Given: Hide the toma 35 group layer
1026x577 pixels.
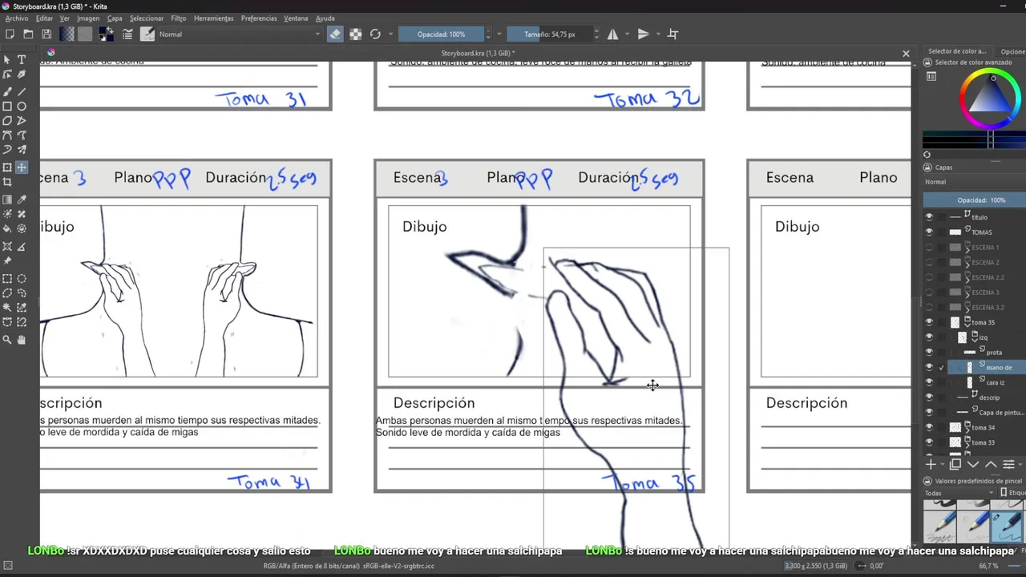Looking at the screenshot, I should (x=929, y=322).
